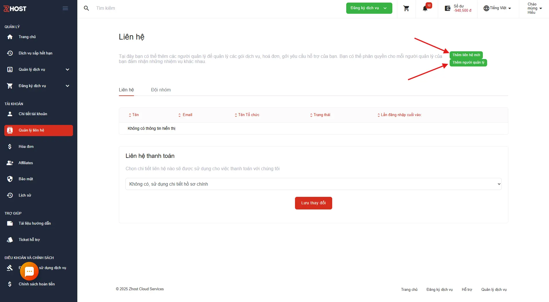Click the search magnifier icon
The image size is (549, 302).
(86, 8)
